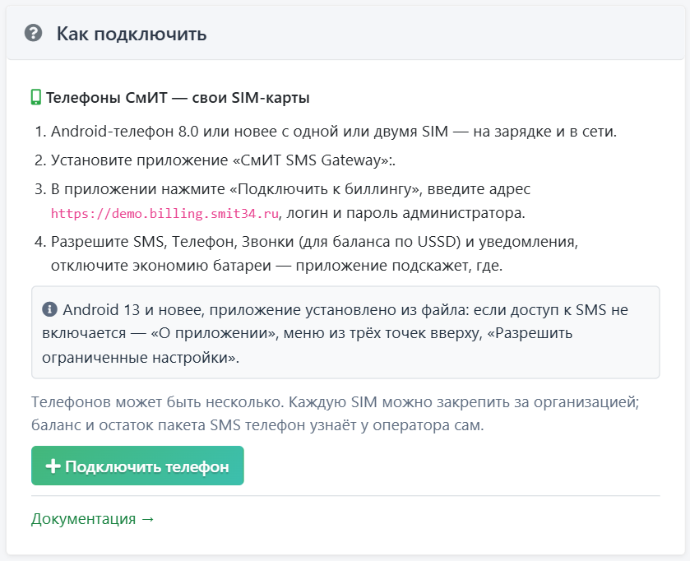Image resolution: width=690 pixels, height=561 pixels.
Task: Click the Android 13 и новее note box
Action: click(x=345, y=332)
